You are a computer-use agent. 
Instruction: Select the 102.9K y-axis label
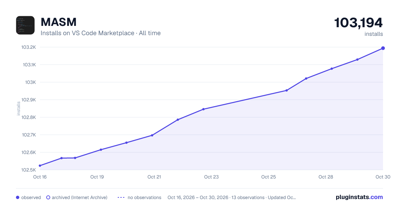[29, 100]
